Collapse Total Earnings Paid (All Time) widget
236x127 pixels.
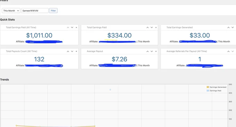(x=76, y=27)
